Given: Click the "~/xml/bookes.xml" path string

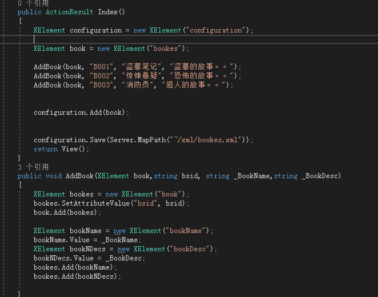Looking at the screenshot, I should [207, 140].
